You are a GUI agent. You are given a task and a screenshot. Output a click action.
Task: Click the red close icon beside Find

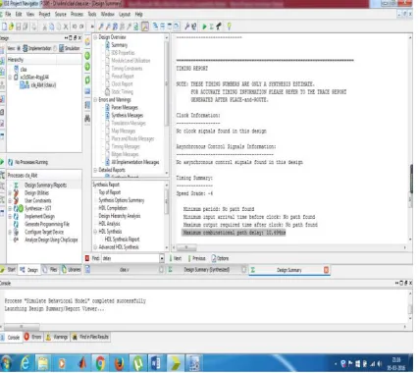point(87,258)
